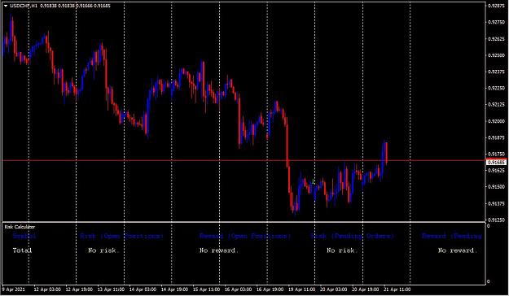Click the 0.91500 price scale label
The height and width of the screenshot is (296, 509).
(497, 187)
